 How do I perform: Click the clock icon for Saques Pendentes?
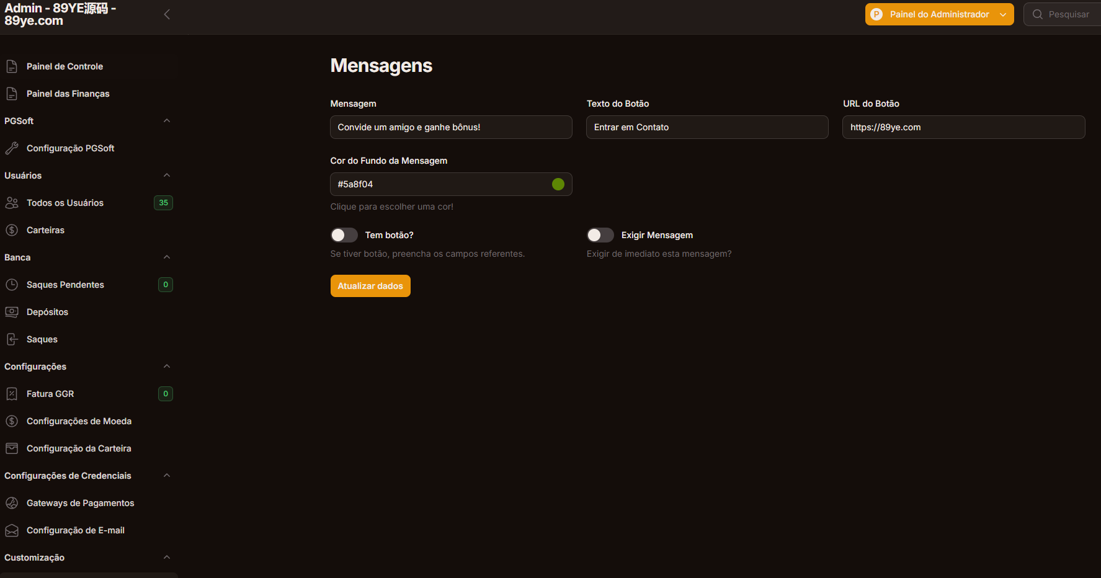[x=12, y=285]
